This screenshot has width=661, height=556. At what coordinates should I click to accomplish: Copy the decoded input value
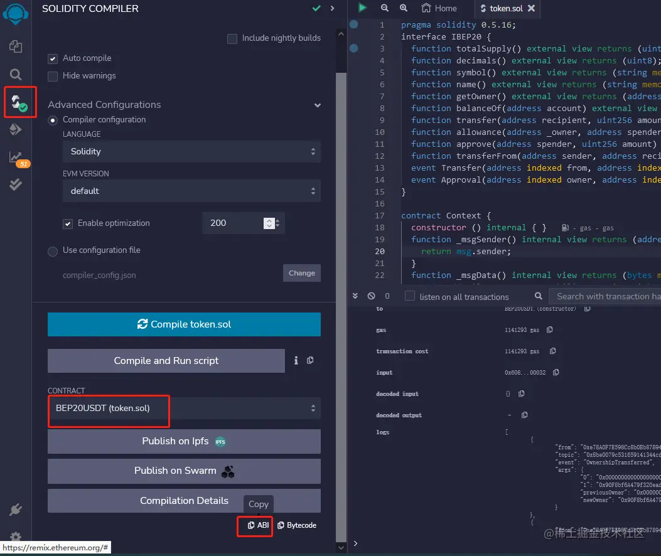coord(522,393)
